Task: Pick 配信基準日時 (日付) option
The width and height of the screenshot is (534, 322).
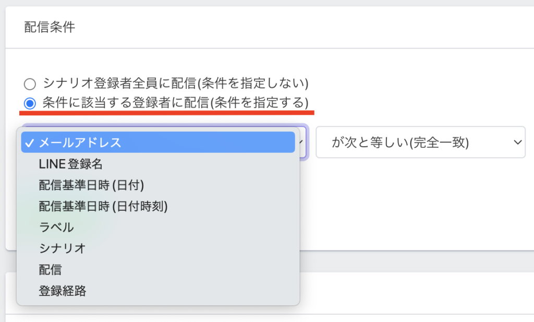Action: click(x=91, y=185)
